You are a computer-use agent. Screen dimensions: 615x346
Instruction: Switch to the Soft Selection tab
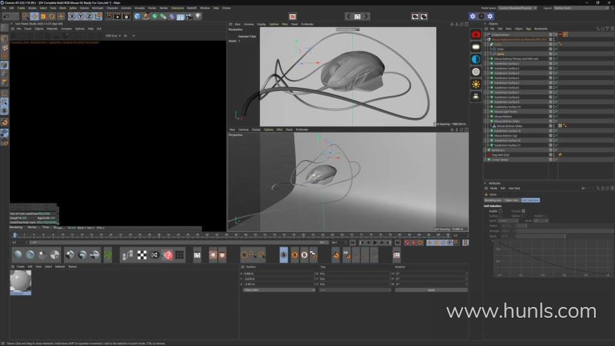530,200
